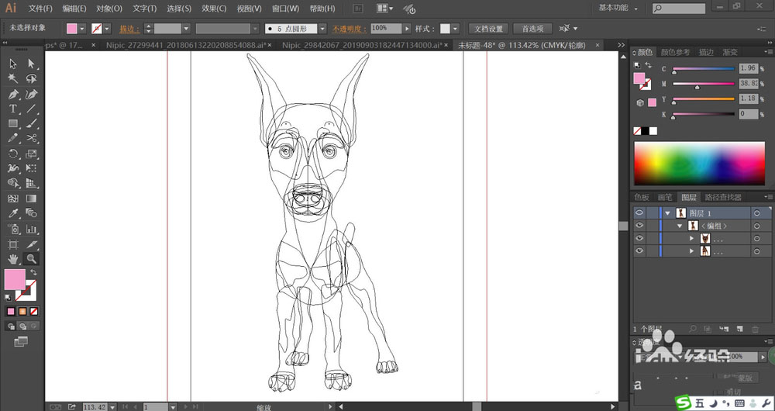
Task: Select the Scale tool
Action: coord(31,154)
